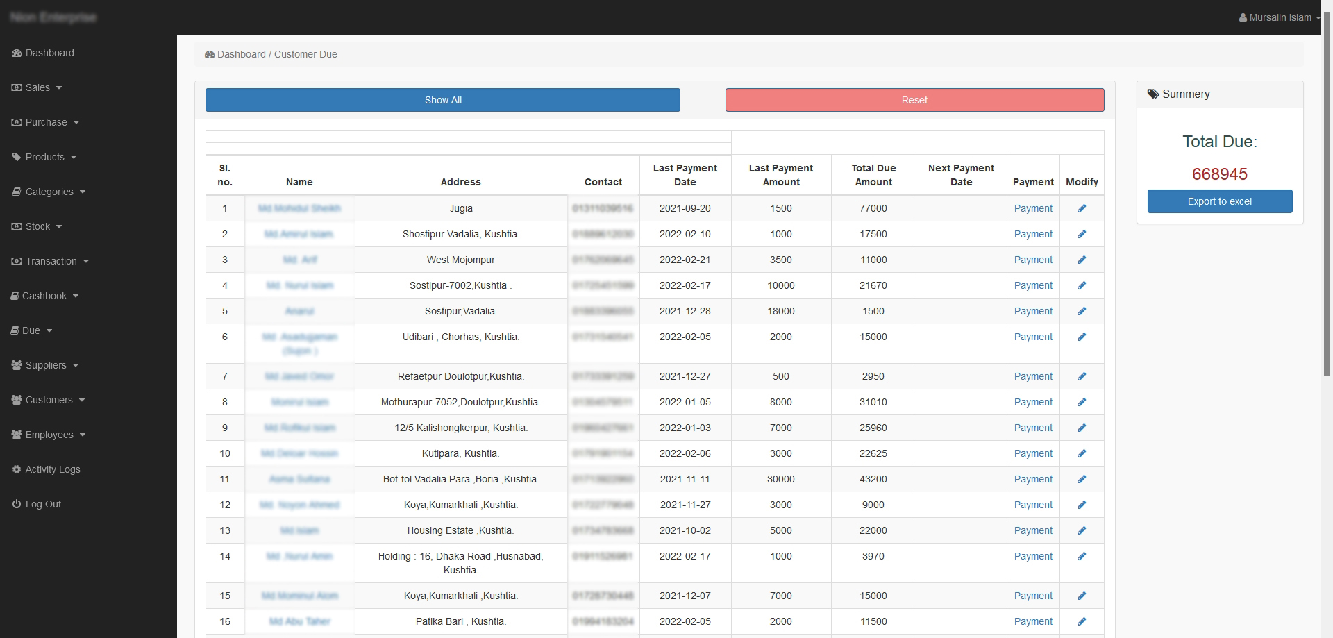Click the Show All button
1333x638 pixels.
tap(442, 100)
